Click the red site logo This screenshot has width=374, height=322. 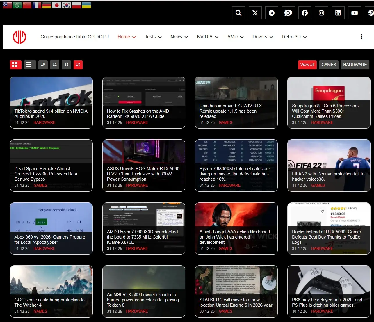[x=19, y=37]
